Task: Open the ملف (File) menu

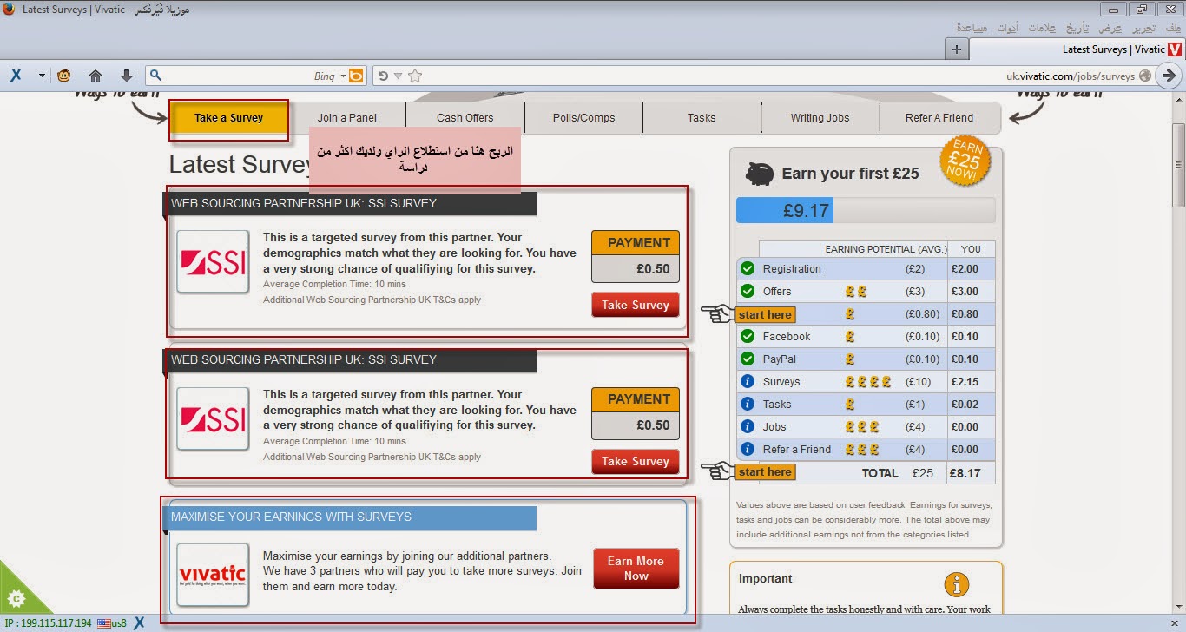Action: click(x=1173, y=28)
